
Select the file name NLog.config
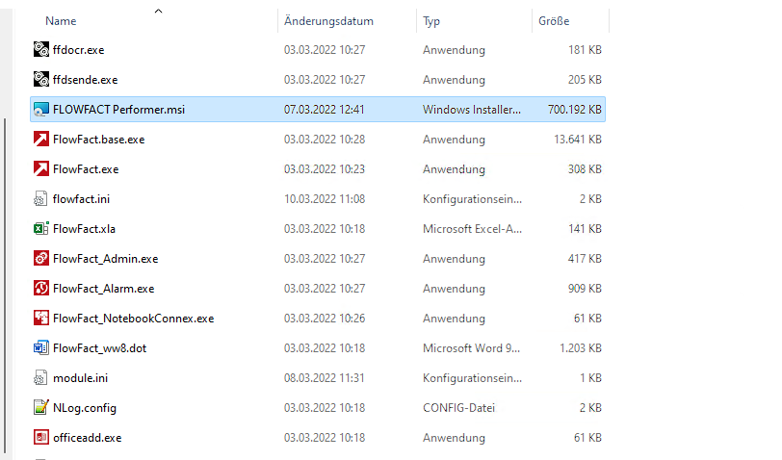click(85, 408)
